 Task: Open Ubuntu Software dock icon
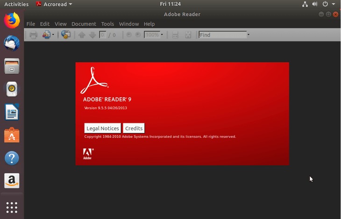point(12,135)
